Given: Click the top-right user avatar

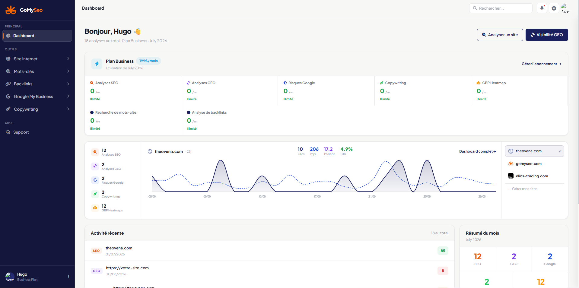Looking at the screenshot, I should click(565, 8).
